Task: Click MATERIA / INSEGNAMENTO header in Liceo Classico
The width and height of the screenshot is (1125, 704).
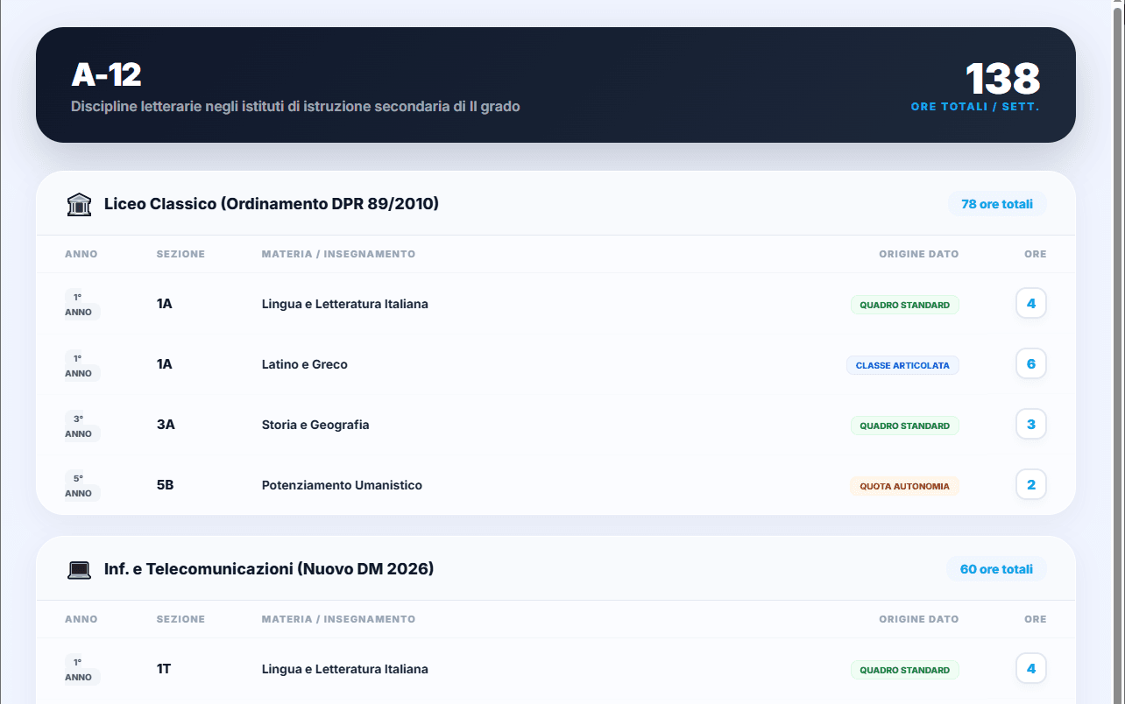Action: click(338, 254)
